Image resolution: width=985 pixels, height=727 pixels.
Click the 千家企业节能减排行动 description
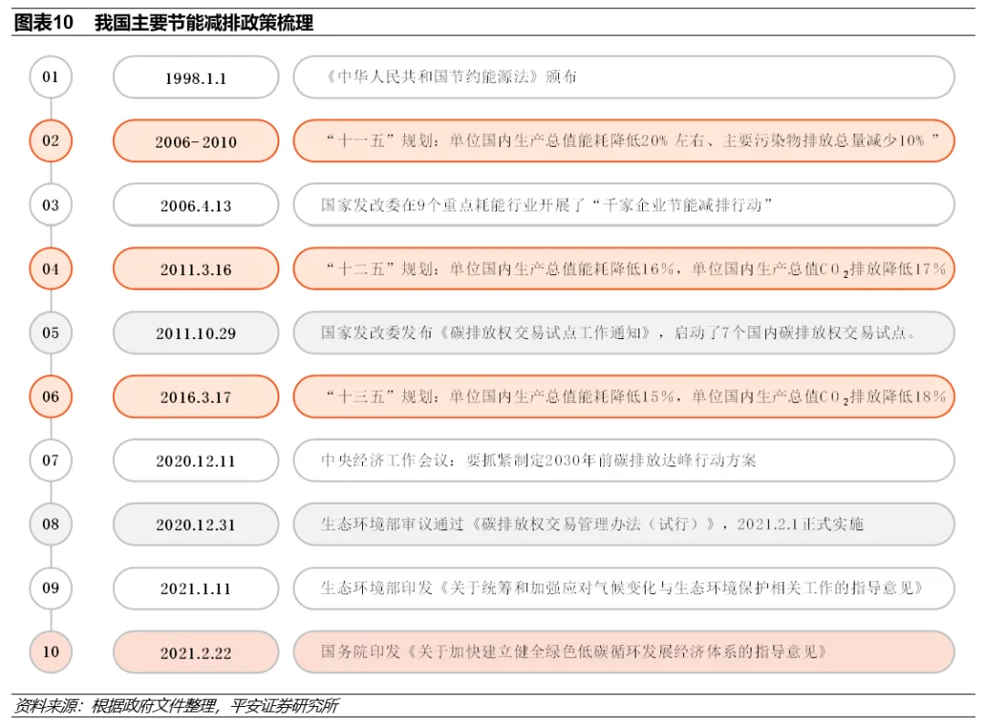pos(623,205)
